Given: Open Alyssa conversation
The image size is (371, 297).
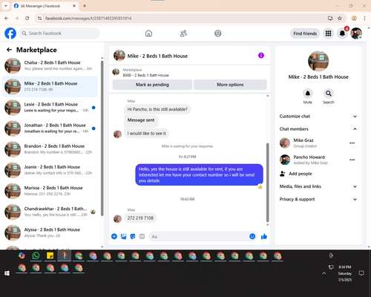Looking at the screenshot, I should [x=50, y=232].
